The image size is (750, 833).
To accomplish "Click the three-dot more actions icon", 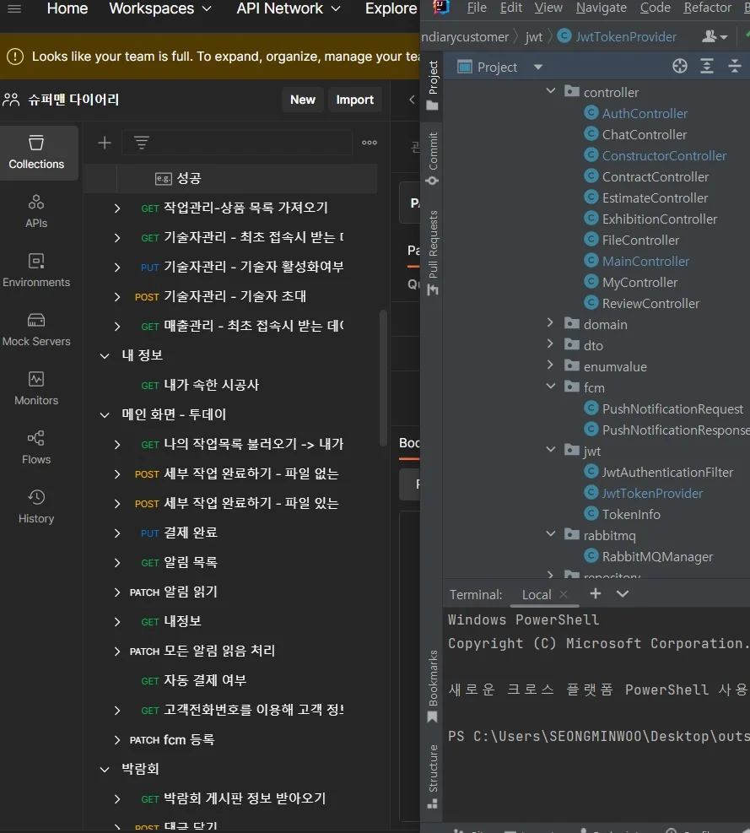I will pos(369,143).
